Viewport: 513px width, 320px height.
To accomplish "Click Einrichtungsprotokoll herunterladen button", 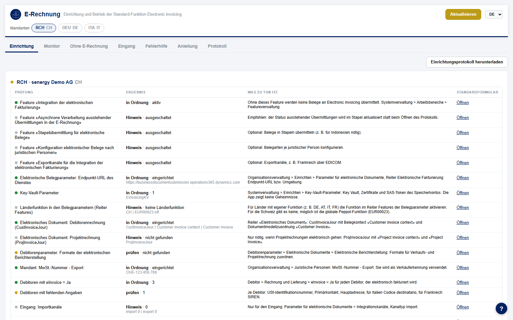I will 467,62.
